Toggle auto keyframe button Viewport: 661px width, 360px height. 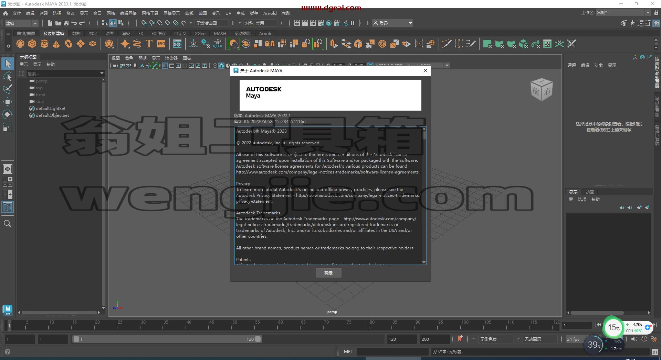[x=644, y=339]
